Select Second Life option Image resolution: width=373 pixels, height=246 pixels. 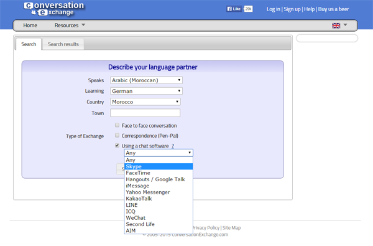[x=159, y=224]
